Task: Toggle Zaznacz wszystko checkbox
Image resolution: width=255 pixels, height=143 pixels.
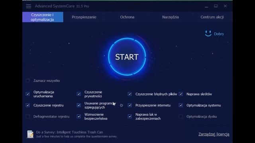Action: tap(27, 81)
